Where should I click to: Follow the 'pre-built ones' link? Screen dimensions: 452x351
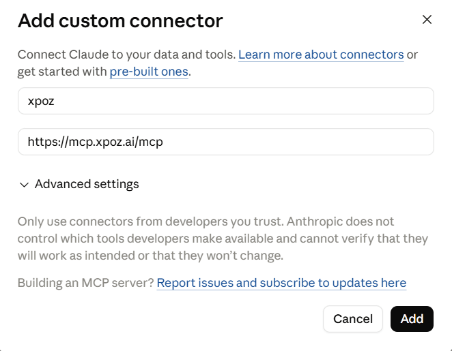(x=149, y=72)
